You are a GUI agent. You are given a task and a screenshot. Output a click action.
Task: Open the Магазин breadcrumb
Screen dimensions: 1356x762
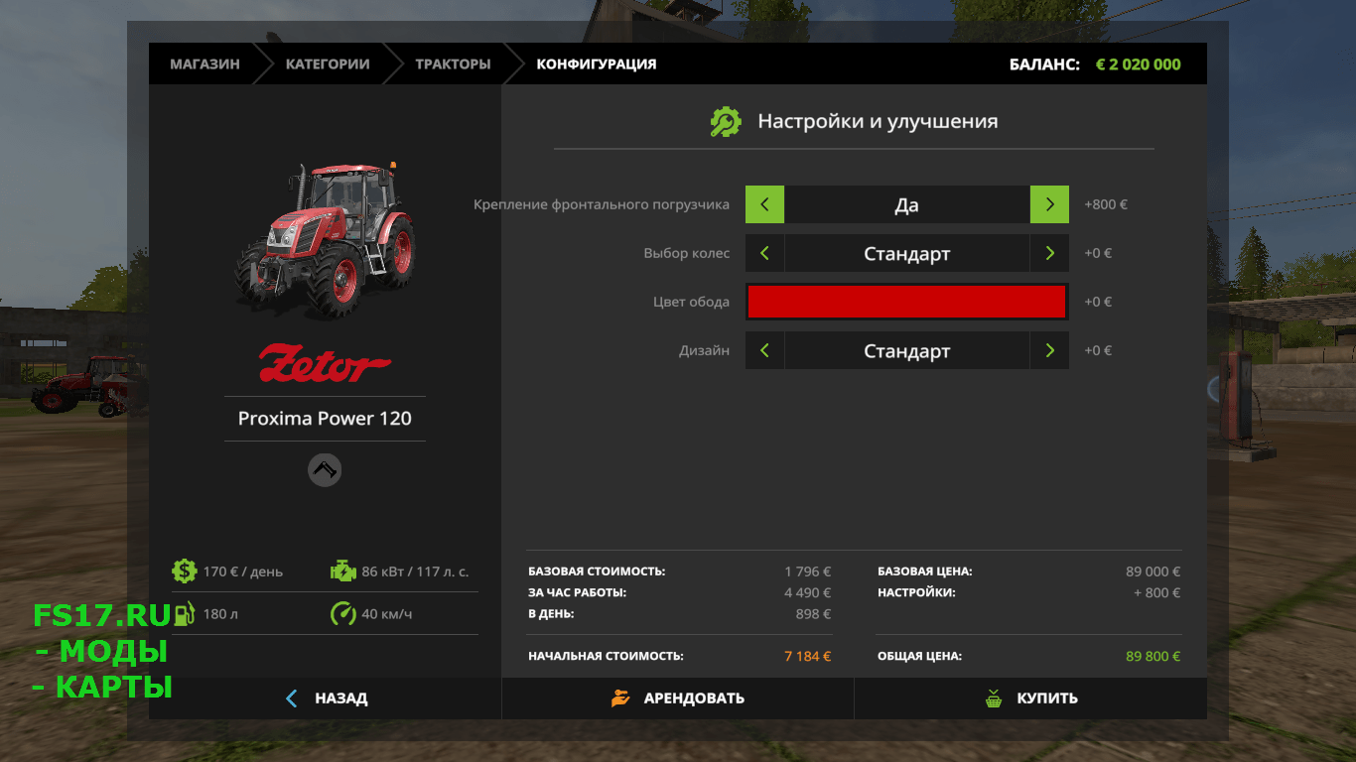click(x=204, y=63)
